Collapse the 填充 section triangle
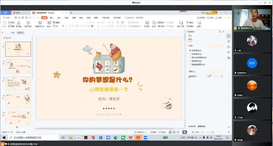The width and height of the screenshot is (273, 146). [188, 46]
